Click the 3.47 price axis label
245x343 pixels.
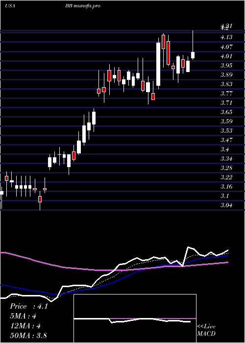click(226, 140)
